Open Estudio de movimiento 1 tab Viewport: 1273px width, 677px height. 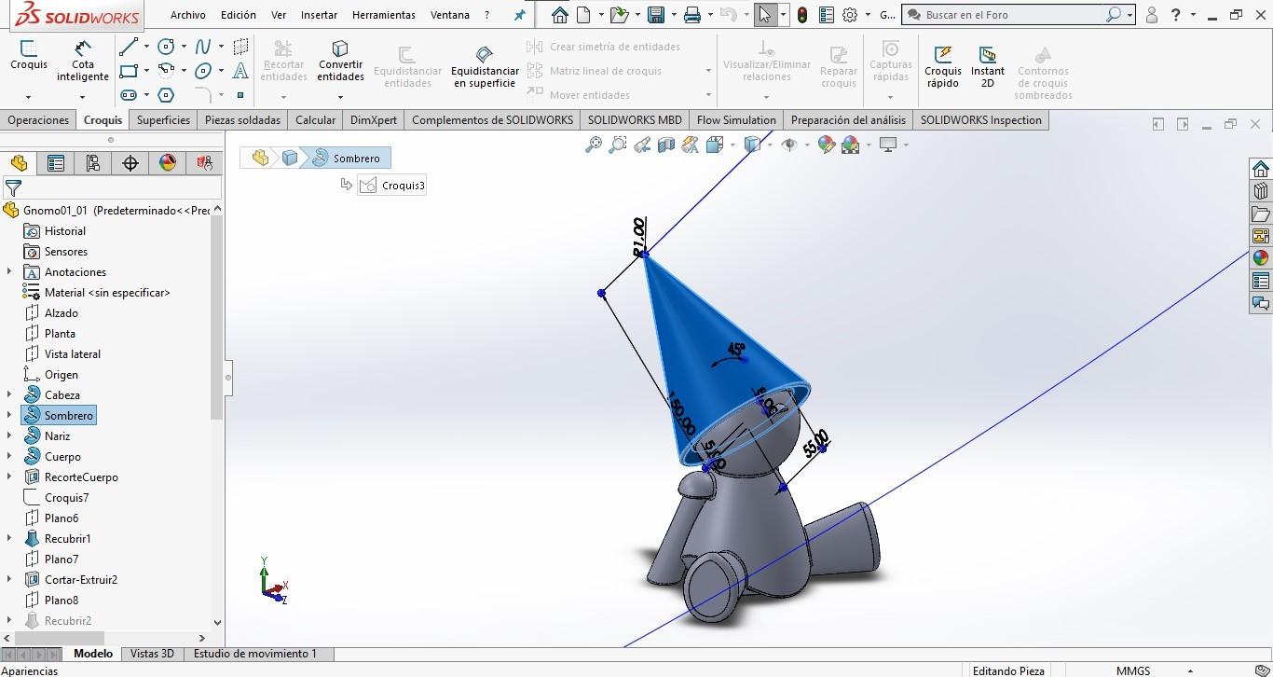click(x=255, y=654)
